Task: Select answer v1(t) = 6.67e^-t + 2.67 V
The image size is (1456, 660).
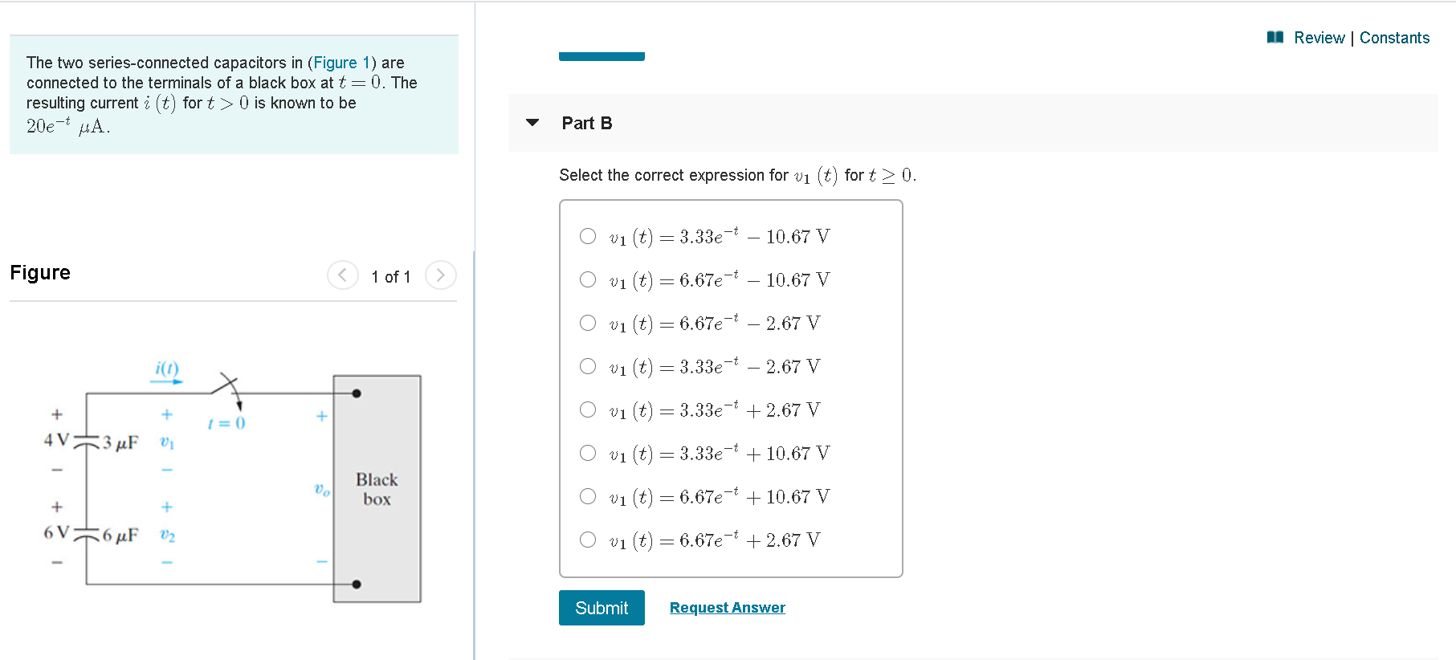Action: tap(588, 540)
